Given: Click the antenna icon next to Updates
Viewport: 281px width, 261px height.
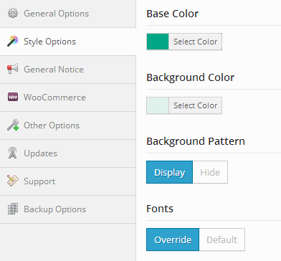Looking at the screenshot, I should 13,153.
